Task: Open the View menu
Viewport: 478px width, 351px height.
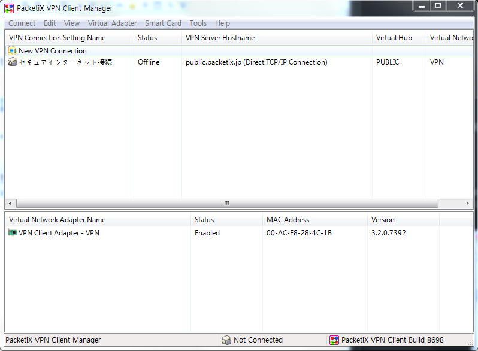Action: pyautogui.click(x=72, y=23)
